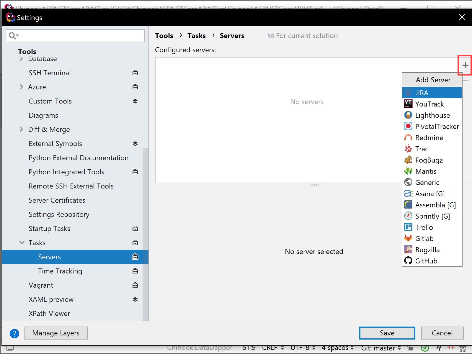Click the Git update project status icon
472x354 pixels.
[425, 348]
